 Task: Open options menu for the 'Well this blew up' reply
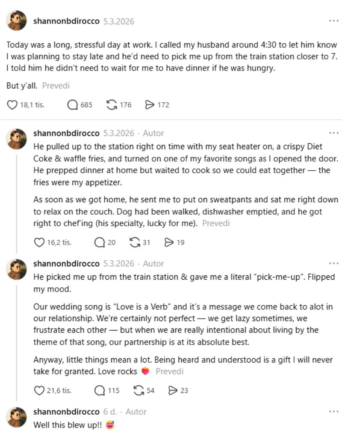pos(333,412)
